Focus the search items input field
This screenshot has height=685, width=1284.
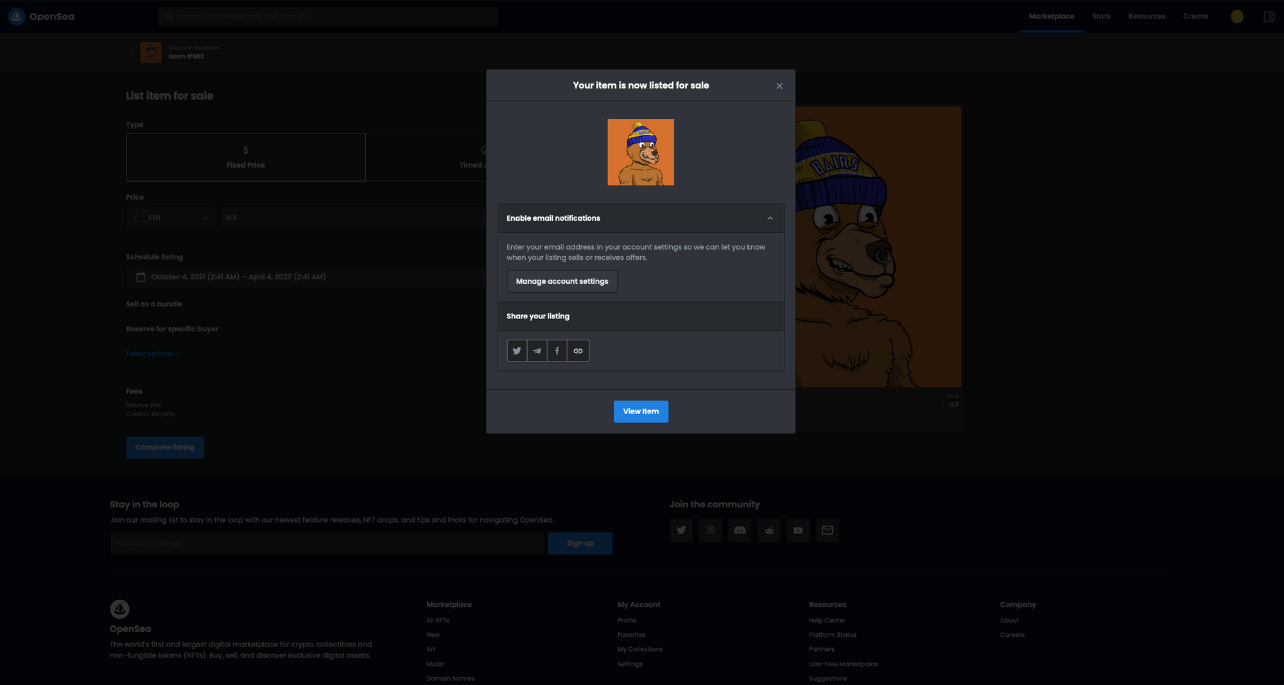tap(327, 17)
